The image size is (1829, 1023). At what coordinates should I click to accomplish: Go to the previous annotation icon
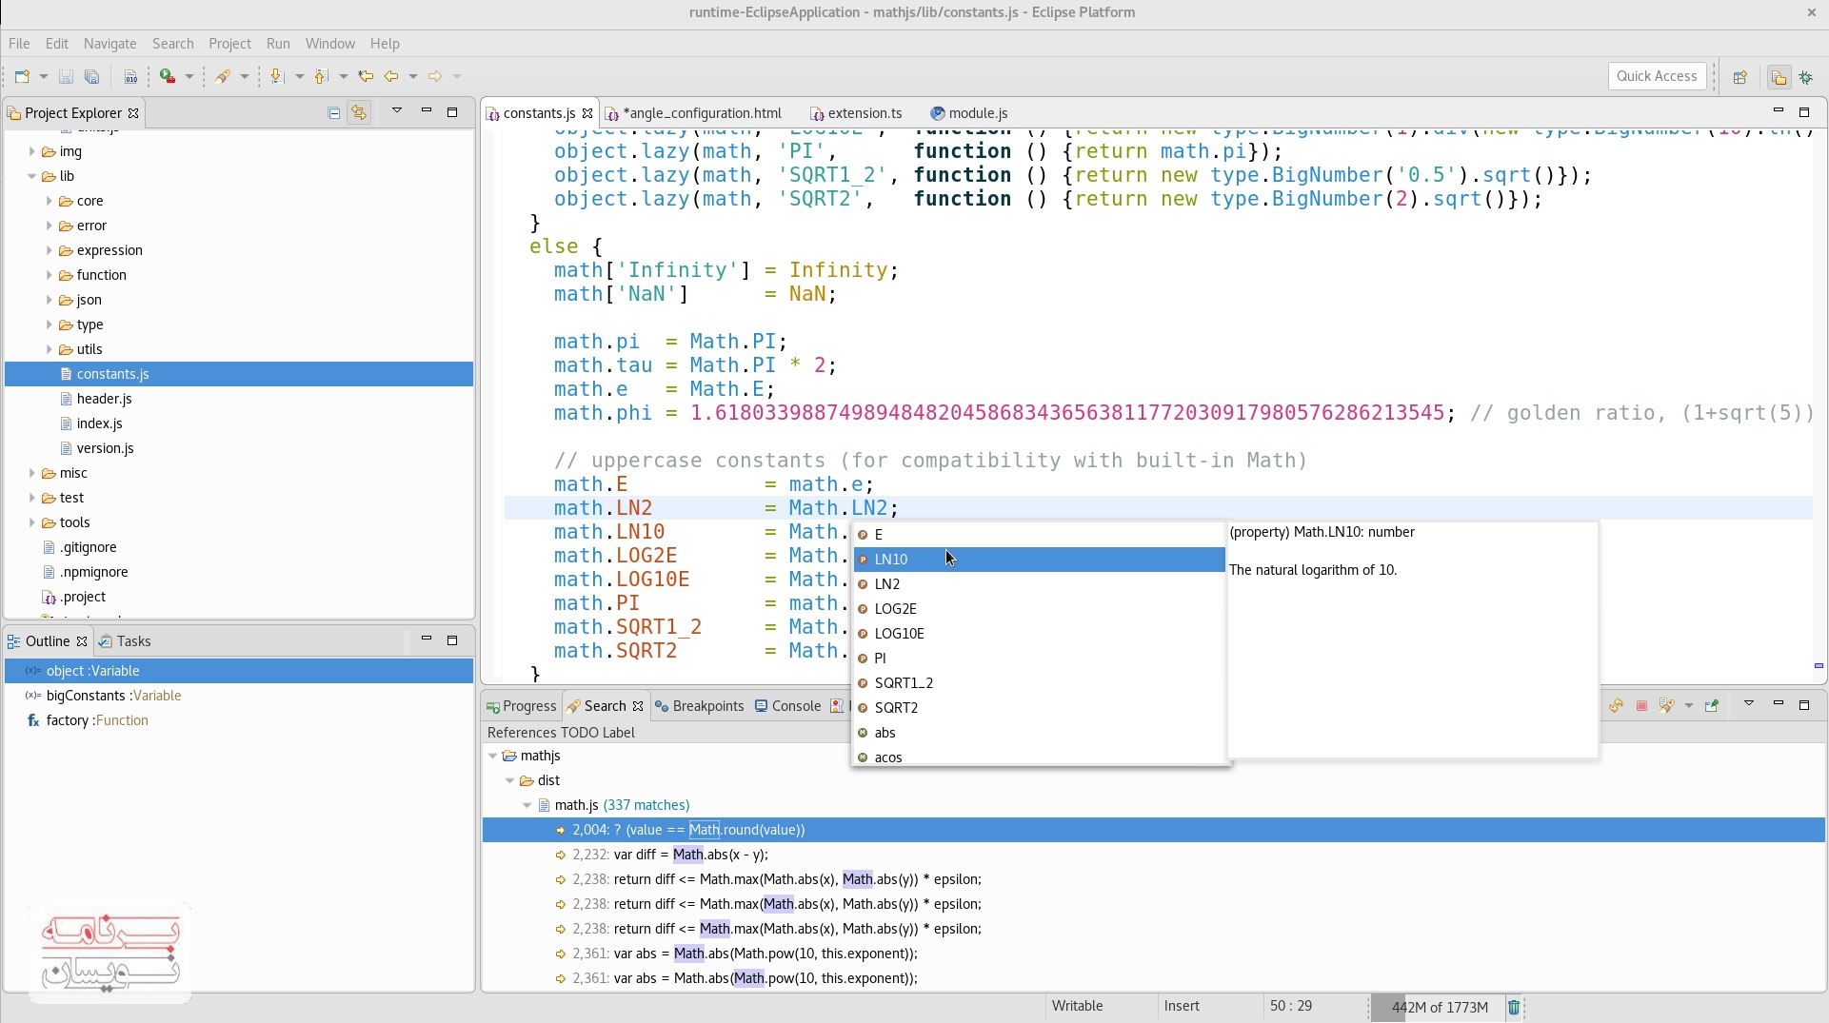(x=322, y=76)
